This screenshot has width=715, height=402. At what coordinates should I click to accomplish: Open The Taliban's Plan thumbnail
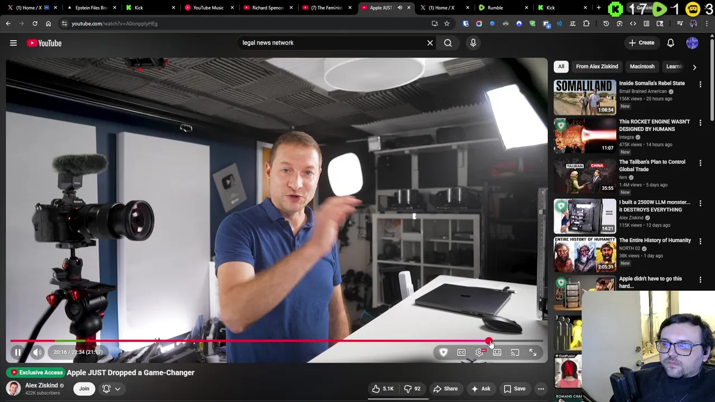585,176
